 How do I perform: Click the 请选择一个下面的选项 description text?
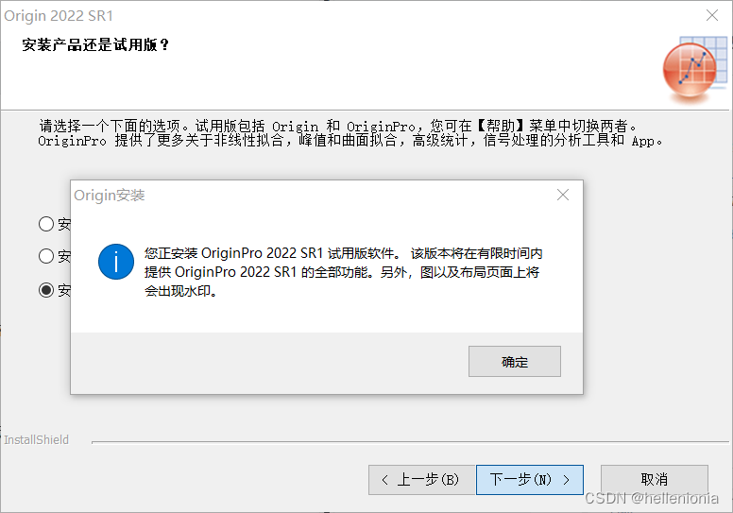(x=350, y=133)
